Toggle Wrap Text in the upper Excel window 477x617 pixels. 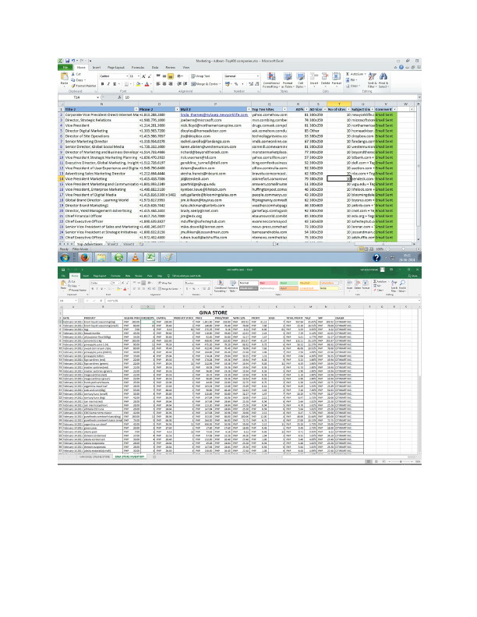pos(201,76)
